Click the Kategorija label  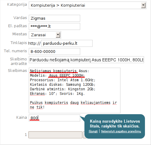click(x=17, y=5)
